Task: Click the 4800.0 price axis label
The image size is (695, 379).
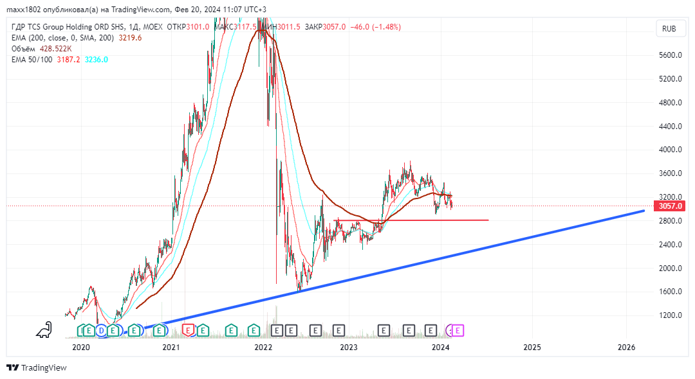Action: pyautogui.click(x=670, y=103)
